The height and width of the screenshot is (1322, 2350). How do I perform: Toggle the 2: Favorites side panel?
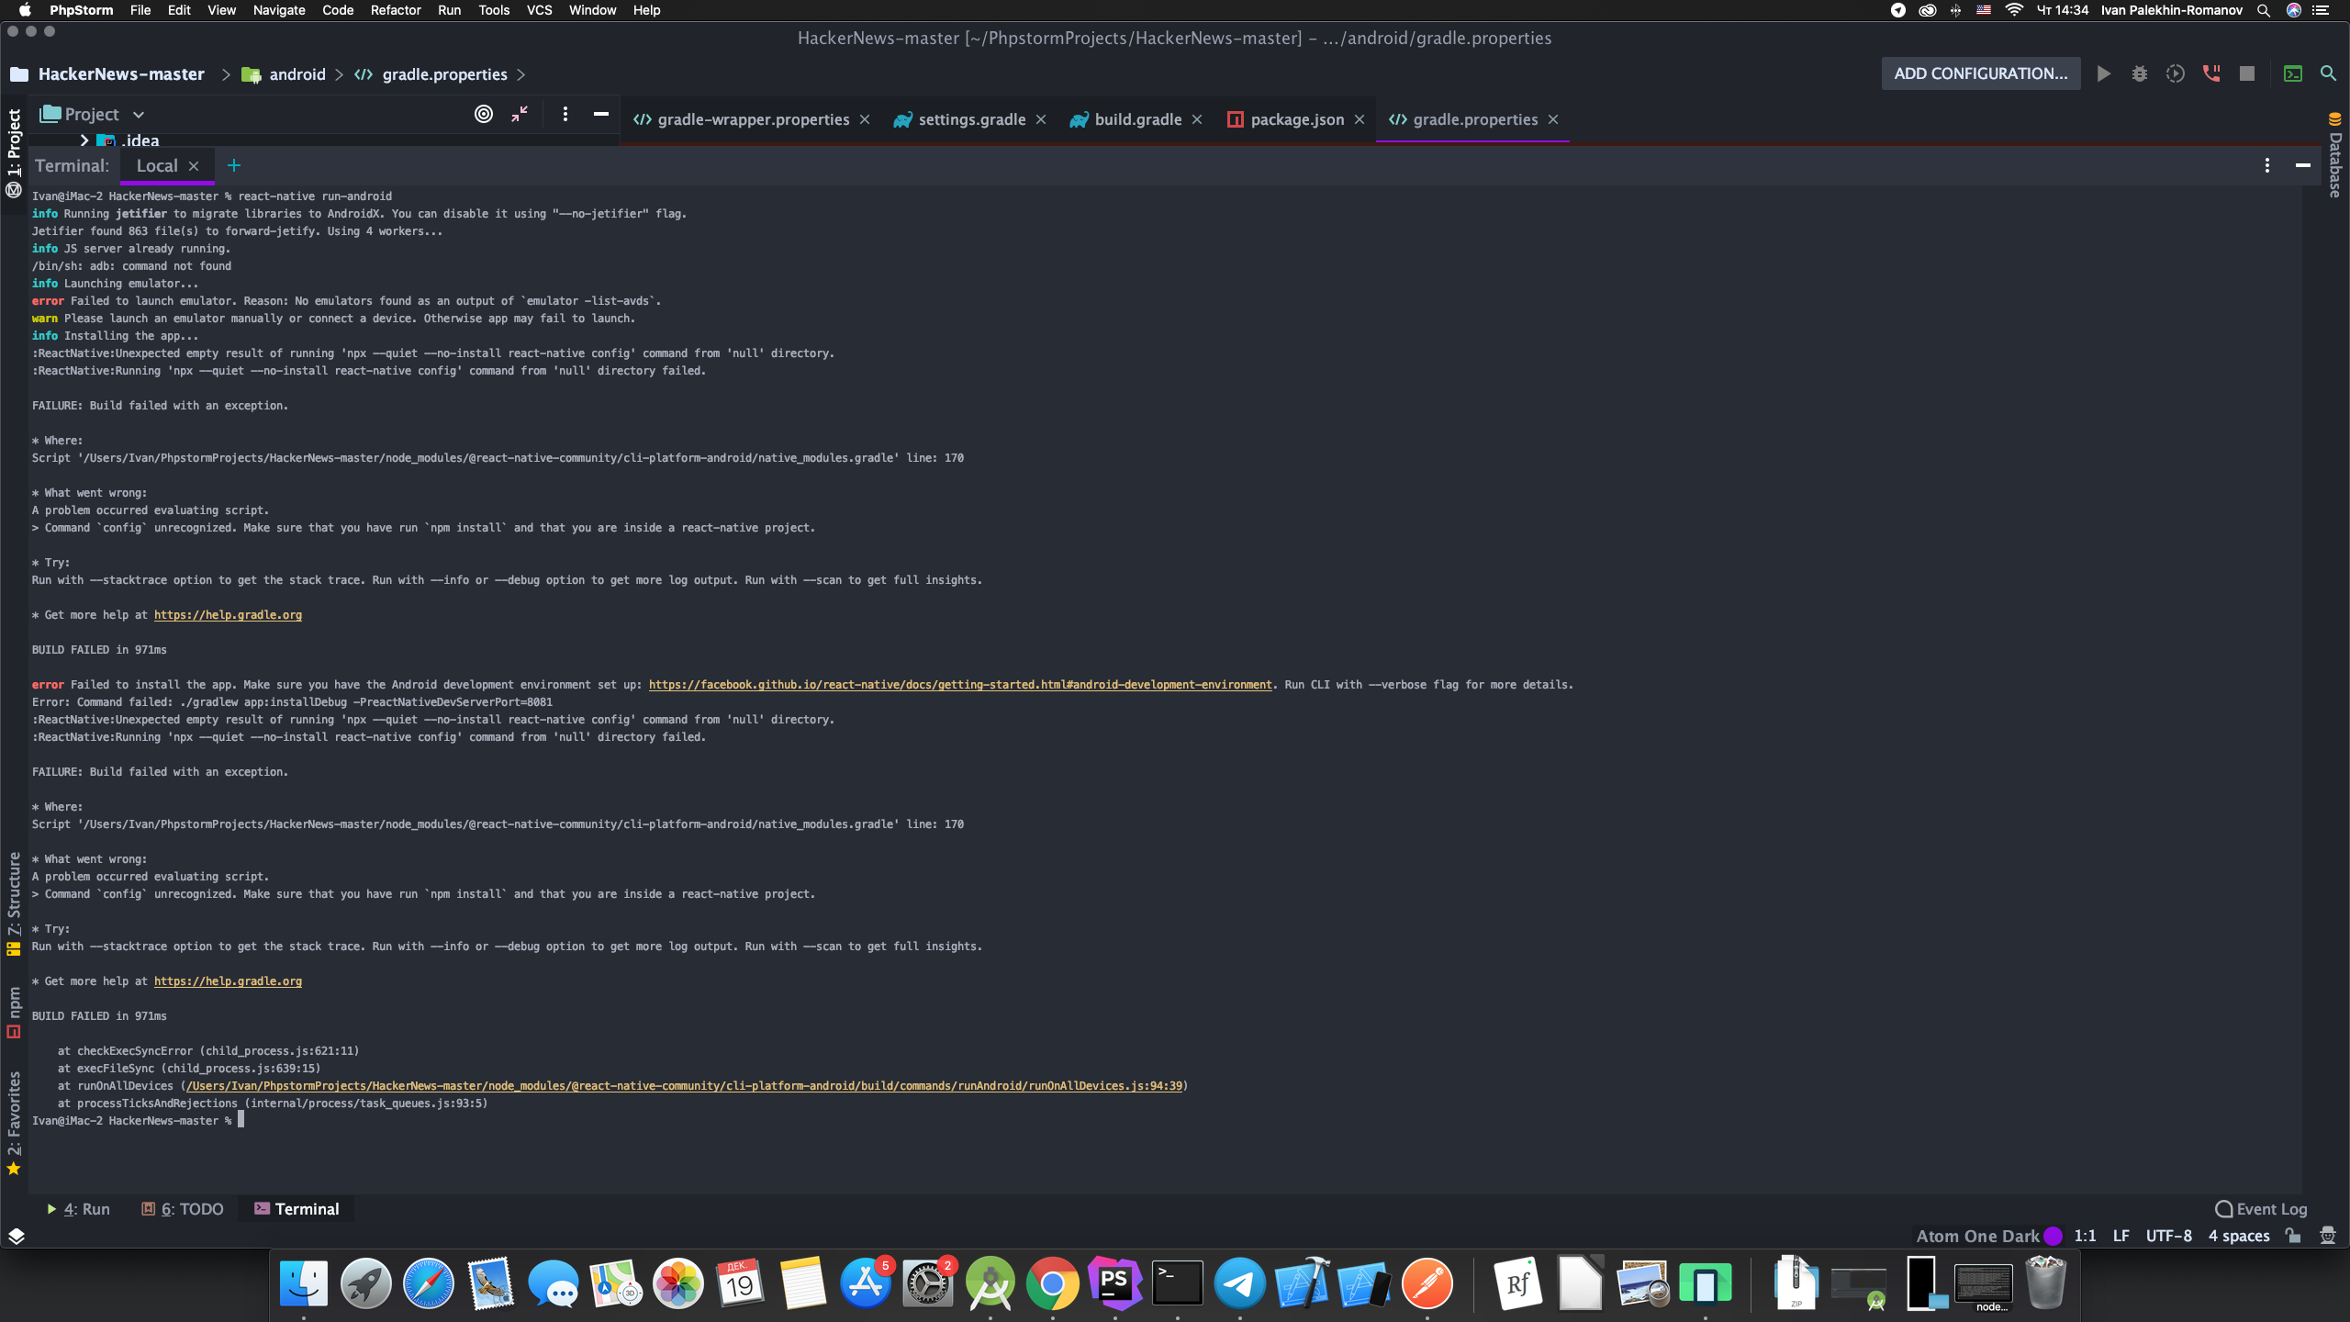14,1123
